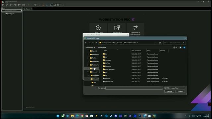
Task: Open the file name history dropdown arrow
Action: [162, 88]
